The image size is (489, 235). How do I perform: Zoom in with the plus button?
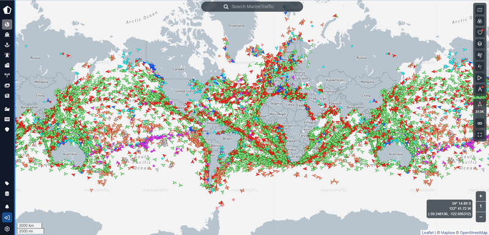coord(480,196)
